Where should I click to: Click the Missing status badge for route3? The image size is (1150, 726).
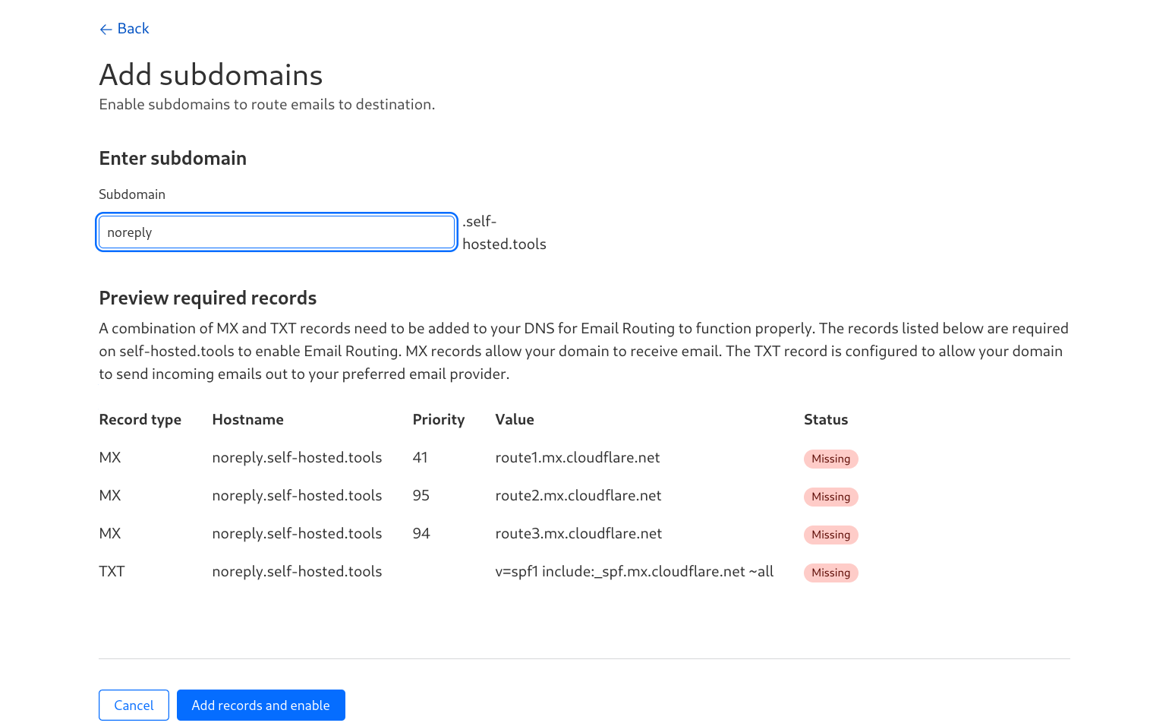pos(831,535)
